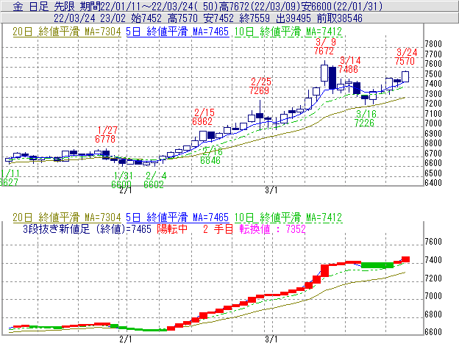
Task: Click the opening price 始7452
Action: [146, 18]
